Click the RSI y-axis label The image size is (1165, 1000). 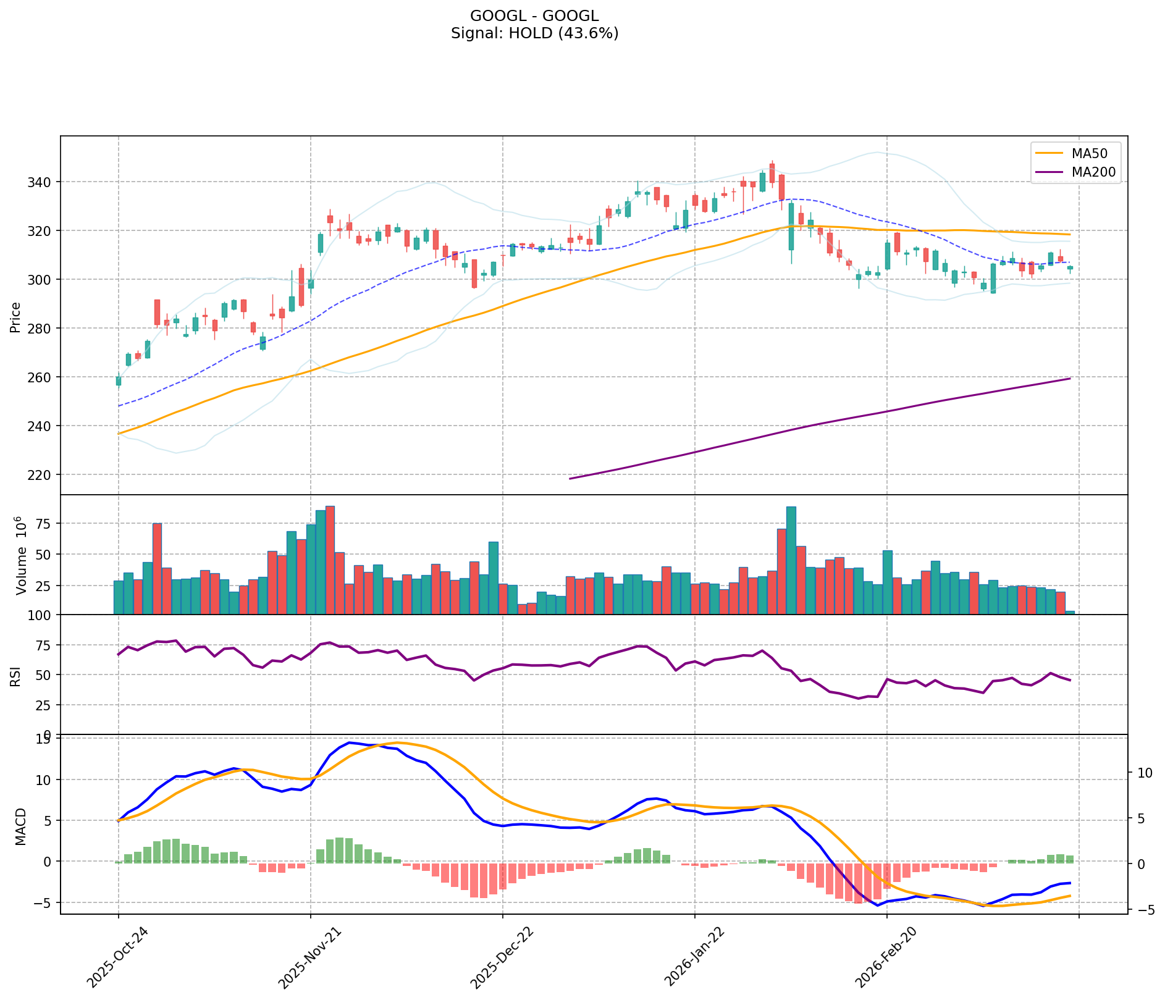[16, 675]
